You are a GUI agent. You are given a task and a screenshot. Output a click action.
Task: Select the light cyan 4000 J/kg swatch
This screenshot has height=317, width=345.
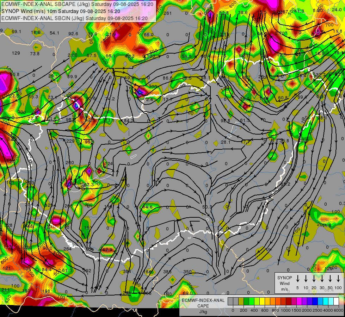click(x=331, y=301)
